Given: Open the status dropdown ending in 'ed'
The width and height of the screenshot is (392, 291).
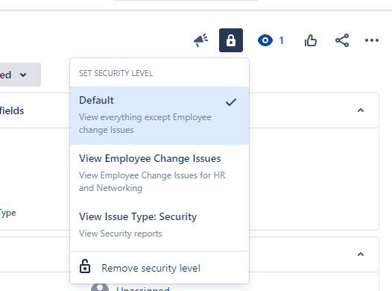Looking at the screenshot, I should point(20,75).
